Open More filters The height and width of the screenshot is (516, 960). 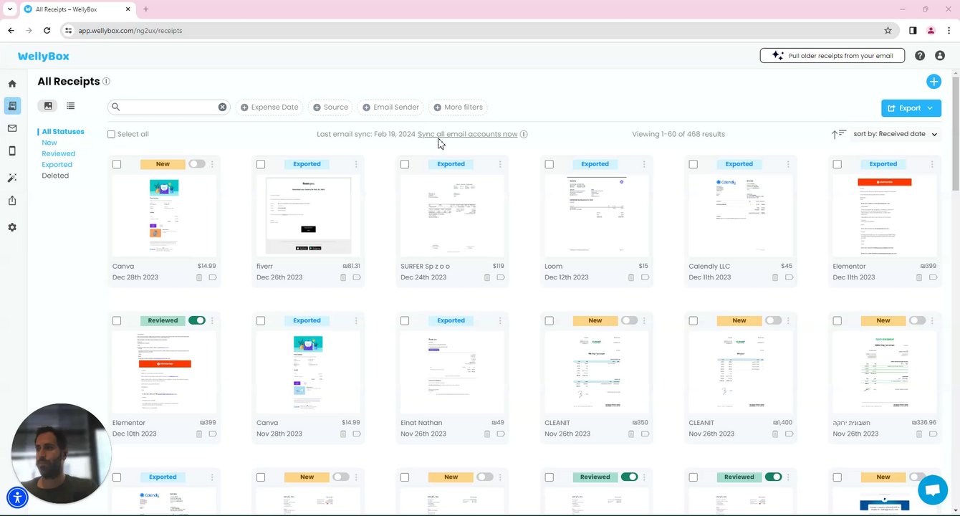[x=458, y=107]
